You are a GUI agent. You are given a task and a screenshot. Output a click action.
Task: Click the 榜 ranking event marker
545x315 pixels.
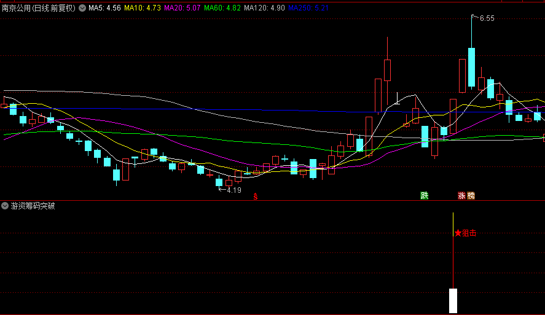471,195
